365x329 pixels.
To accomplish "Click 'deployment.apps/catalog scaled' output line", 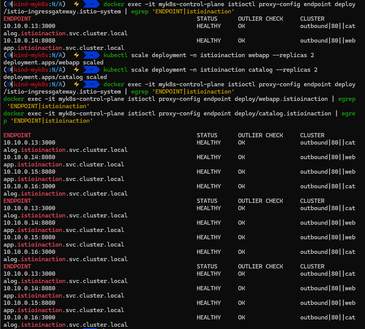I will [x=55, y=77].
